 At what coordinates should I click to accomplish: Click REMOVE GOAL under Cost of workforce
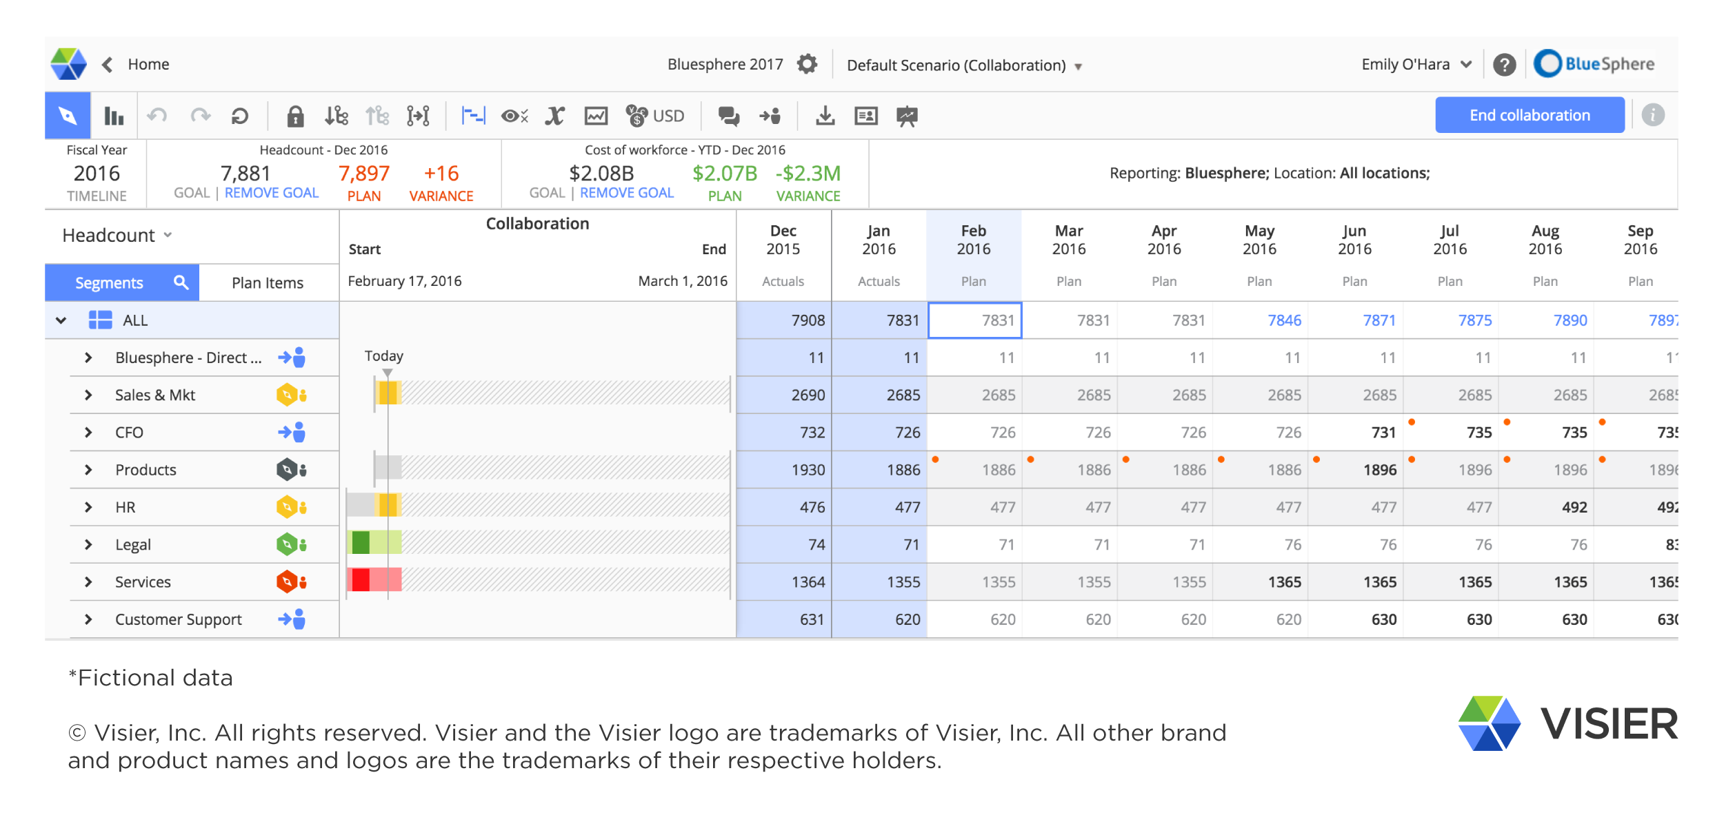(627, 193)
